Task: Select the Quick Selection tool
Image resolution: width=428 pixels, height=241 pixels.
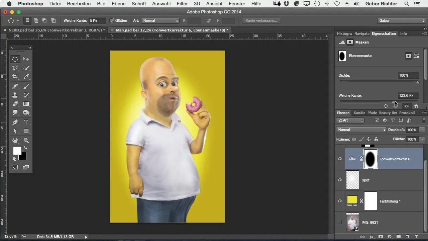Action: point(26,68)
